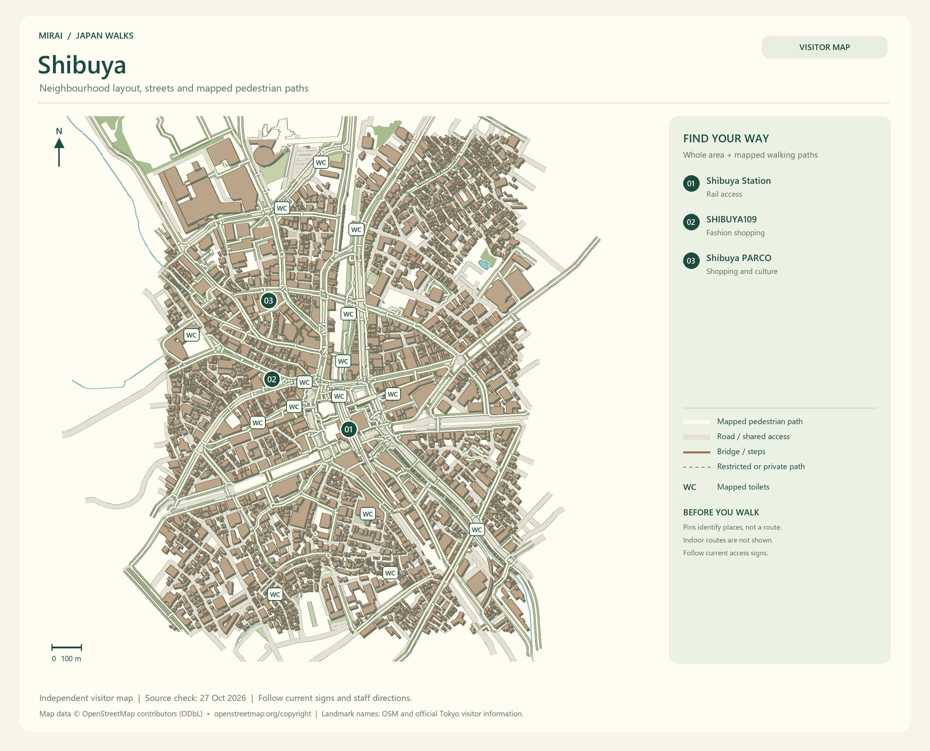Click the BEFORE YOU WALK heading
This screenshot has width=930, height=751.
[721, 512]
